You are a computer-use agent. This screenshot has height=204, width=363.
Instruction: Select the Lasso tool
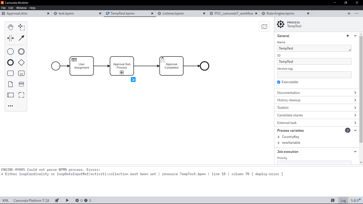coord(21,27)
